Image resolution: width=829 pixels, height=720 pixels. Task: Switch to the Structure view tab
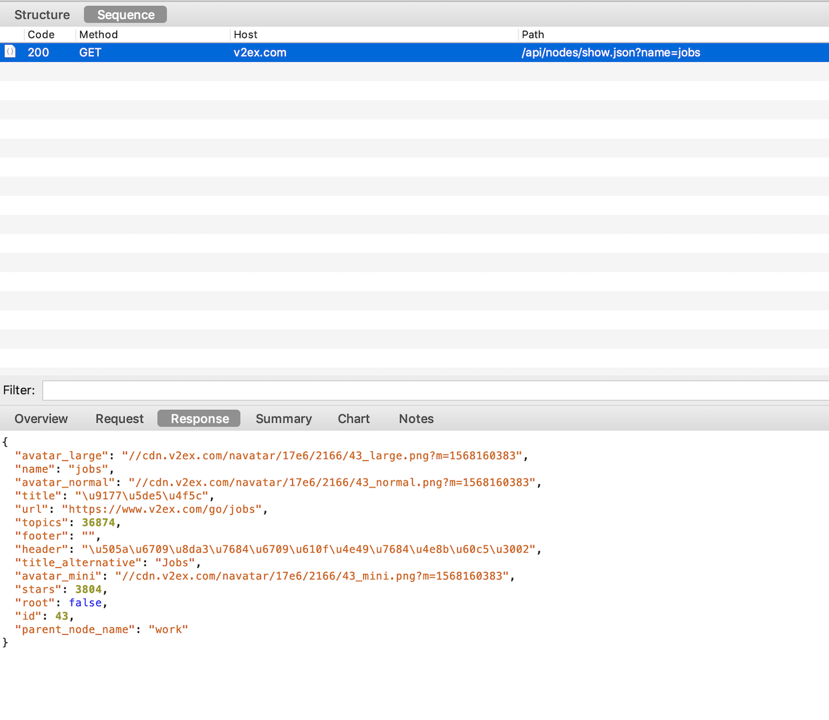pos(42,14)
